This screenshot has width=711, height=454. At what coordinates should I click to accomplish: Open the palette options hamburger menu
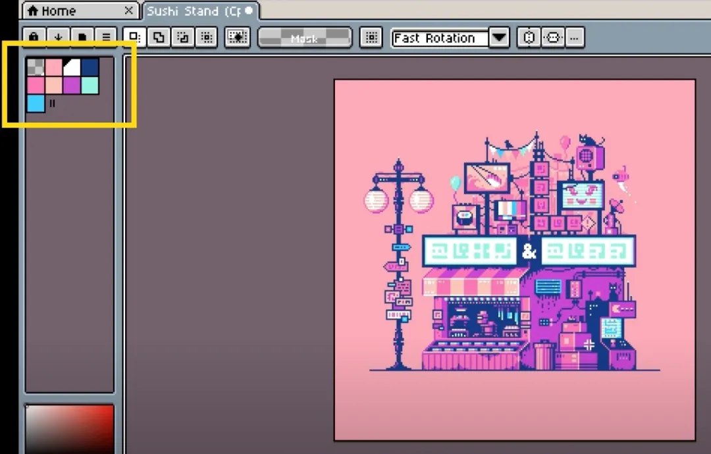point(106,37)
